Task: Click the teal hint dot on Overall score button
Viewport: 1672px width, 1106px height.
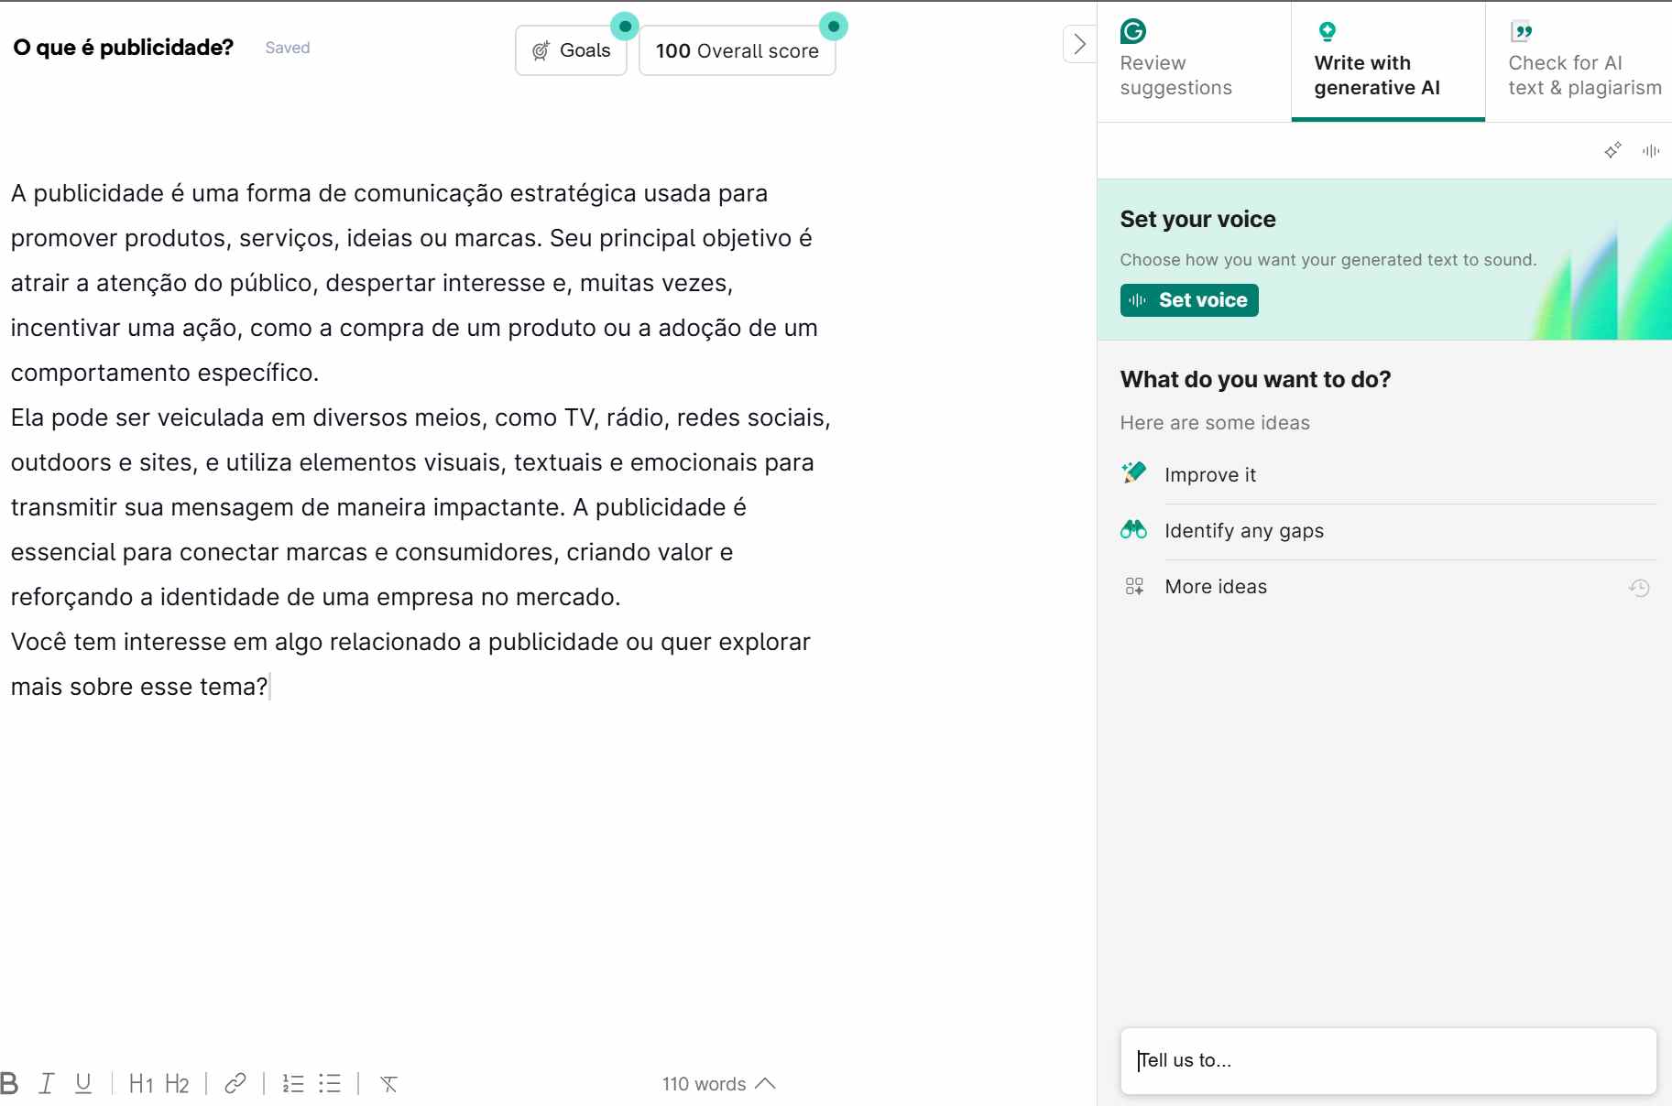Action: 834,27
